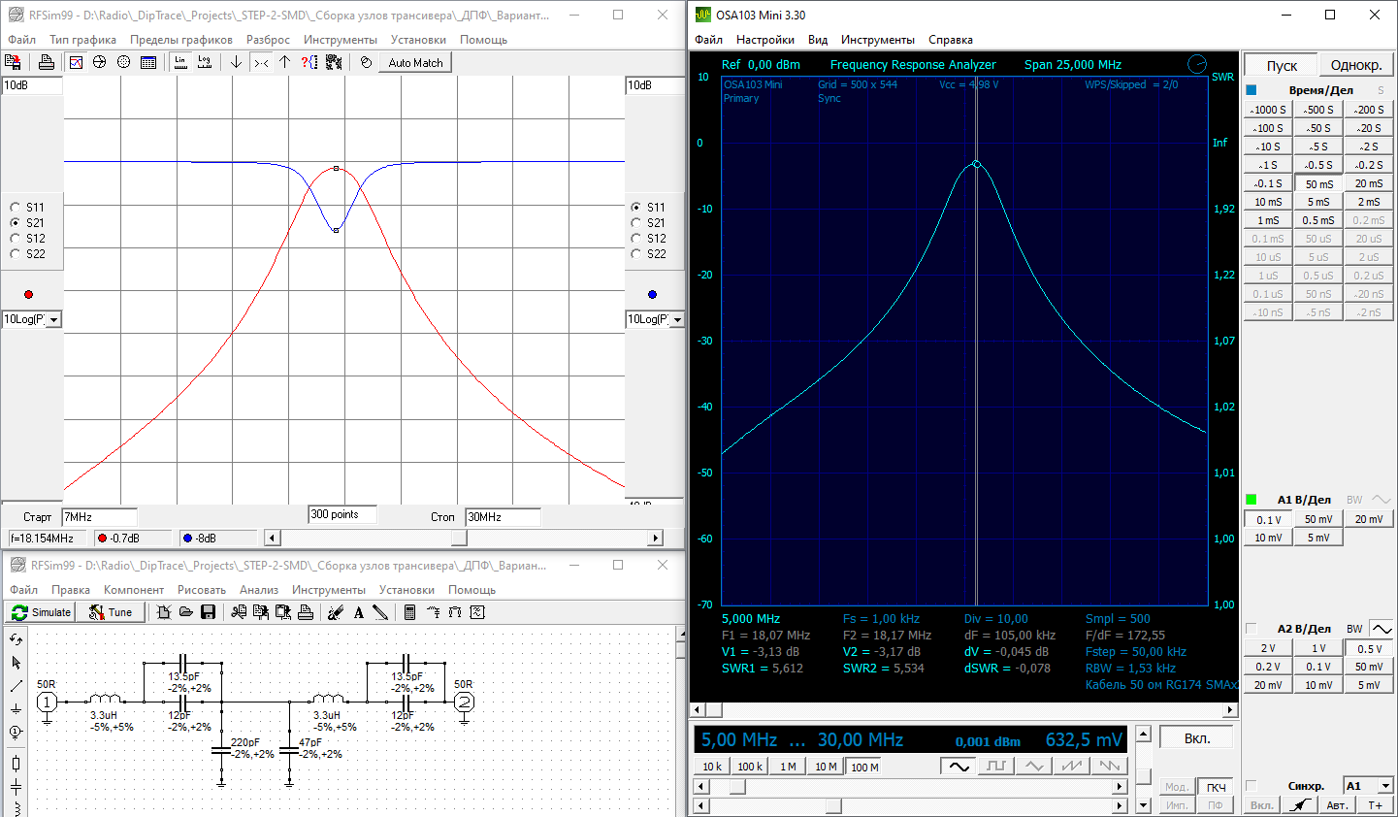Toggle the A2 channel checkbox
The width and height of the screenshot is (1398, 817).
point(1252,629)
